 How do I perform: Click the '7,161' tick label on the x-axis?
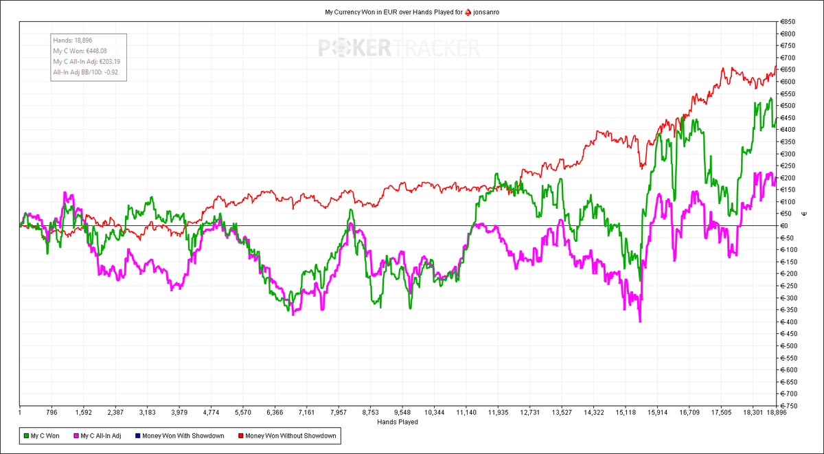pos(307,413)
